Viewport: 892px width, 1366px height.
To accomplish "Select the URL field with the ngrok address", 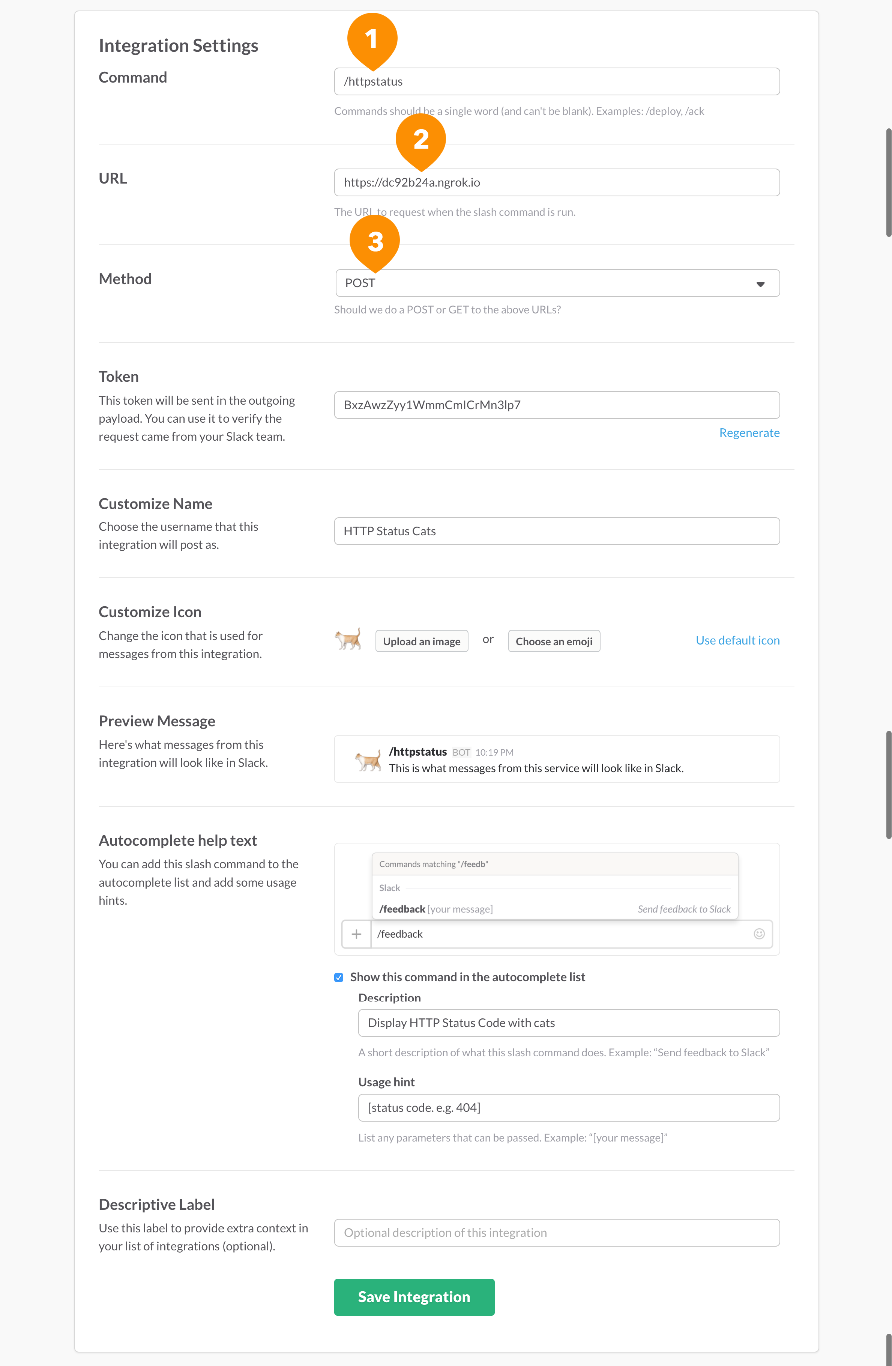I will coord(556,182).
